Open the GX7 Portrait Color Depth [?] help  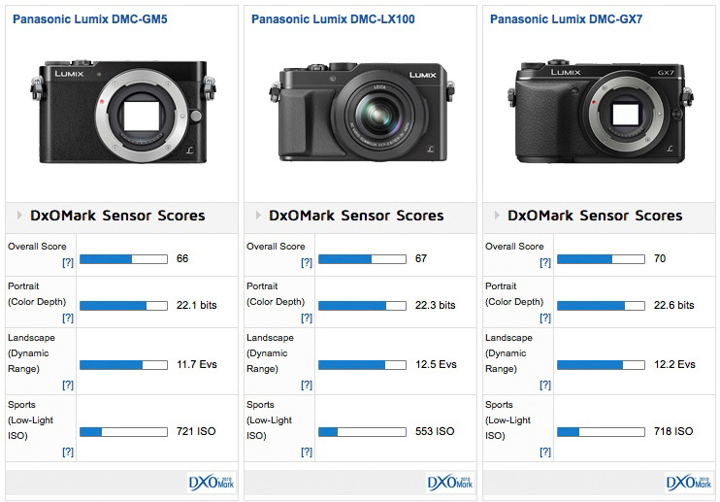[545, 318]
